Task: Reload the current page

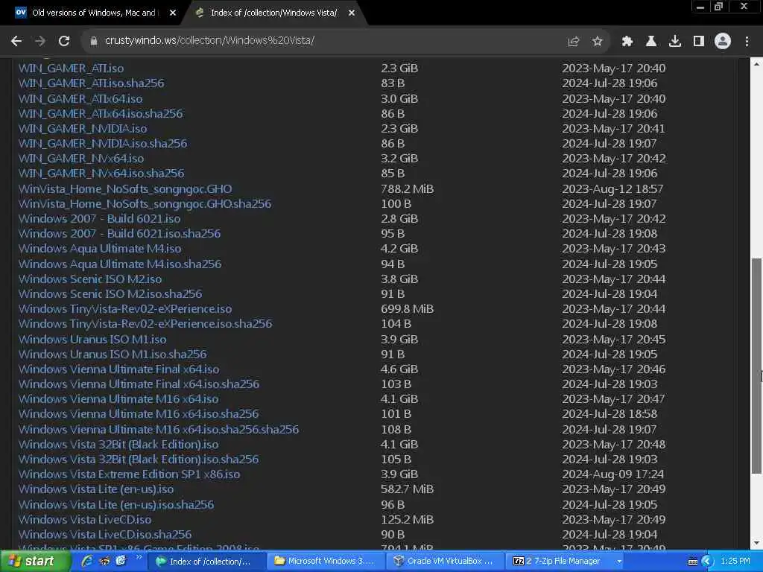Action: pos(64,42)
